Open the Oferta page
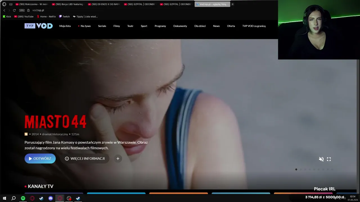This screenshot has height=202, width=360. (x=231, y=26)
